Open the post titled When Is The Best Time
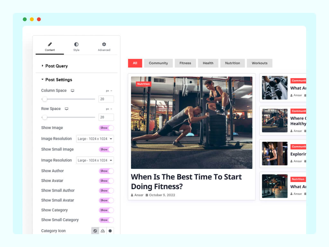 coord(186,181)
